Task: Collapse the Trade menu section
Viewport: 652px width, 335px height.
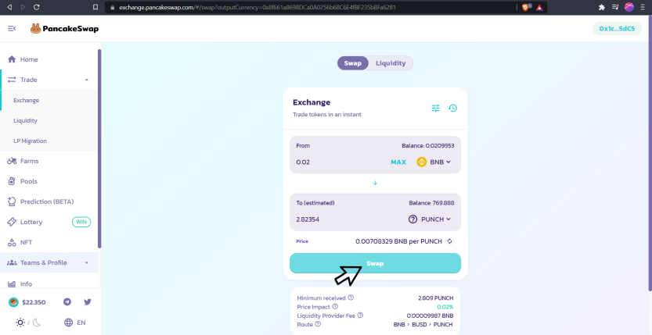Action: click(86, 80)
